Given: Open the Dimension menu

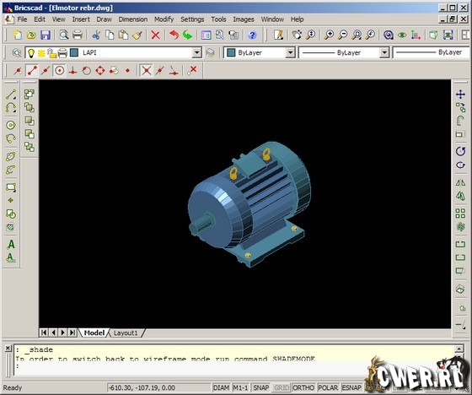Looking at the screenshot, I should [133, 19].
